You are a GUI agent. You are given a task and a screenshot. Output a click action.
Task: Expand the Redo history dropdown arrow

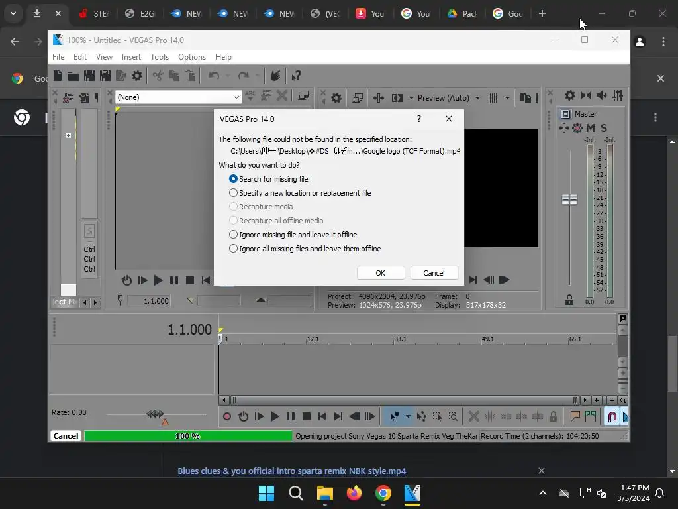[x=258, y=76]
